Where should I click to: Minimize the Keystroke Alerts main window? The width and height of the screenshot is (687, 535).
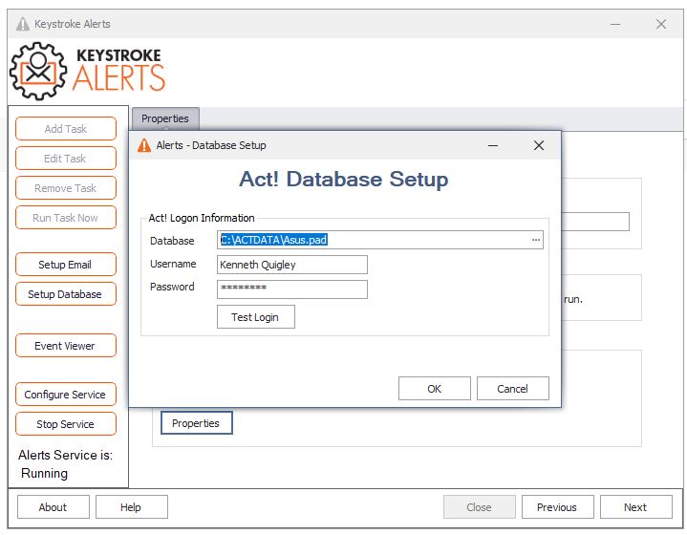tap(615, 25)
